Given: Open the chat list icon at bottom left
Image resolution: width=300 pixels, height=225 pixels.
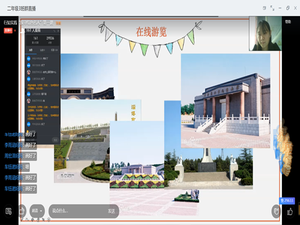Looking at the screenshot, I should point(8,211).
